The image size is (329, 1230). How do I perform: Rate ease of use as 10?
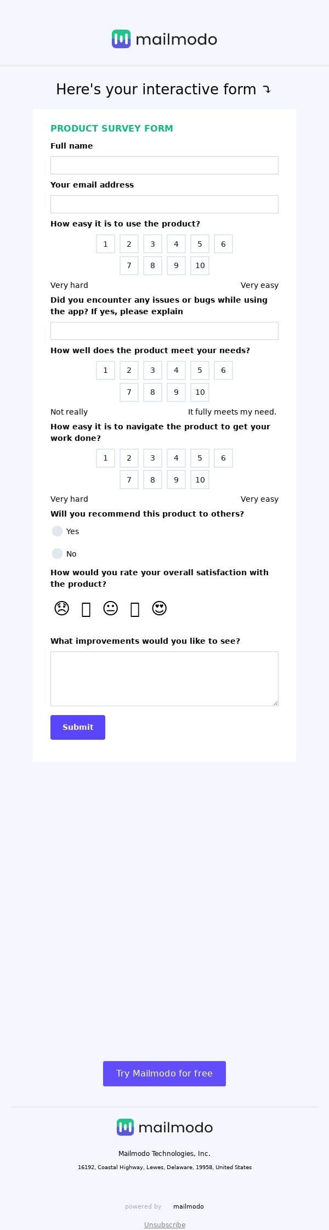tap(200, 265)
